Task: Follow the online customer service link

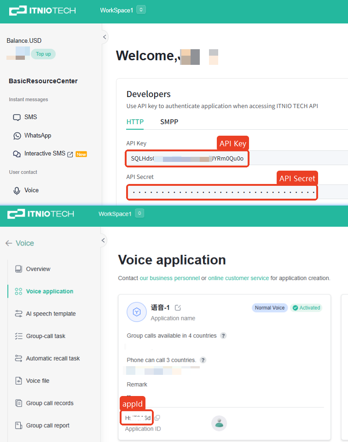Action: (x=238, y=278)
